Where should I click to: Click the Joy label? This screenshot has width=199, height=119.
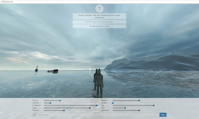point(102,105)
